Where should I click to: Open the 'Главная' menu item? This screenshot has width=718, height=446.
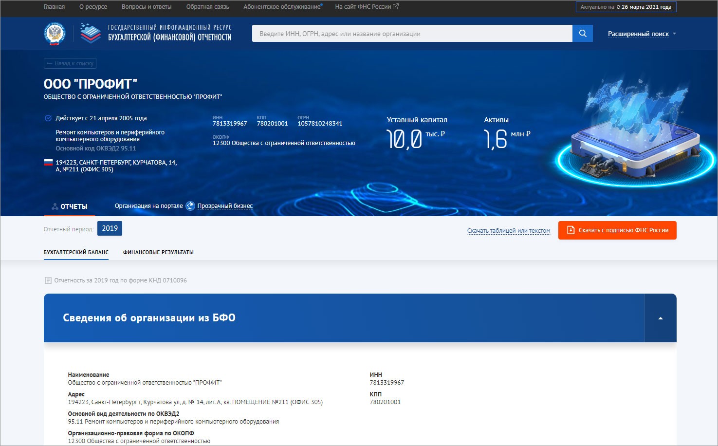54,7
